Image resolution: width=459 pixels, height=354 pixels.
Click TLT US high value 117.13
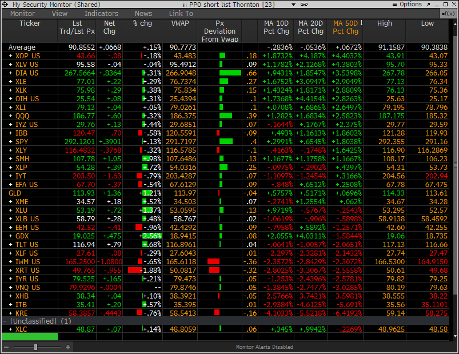pyautogui.click(x=394, y=245)
